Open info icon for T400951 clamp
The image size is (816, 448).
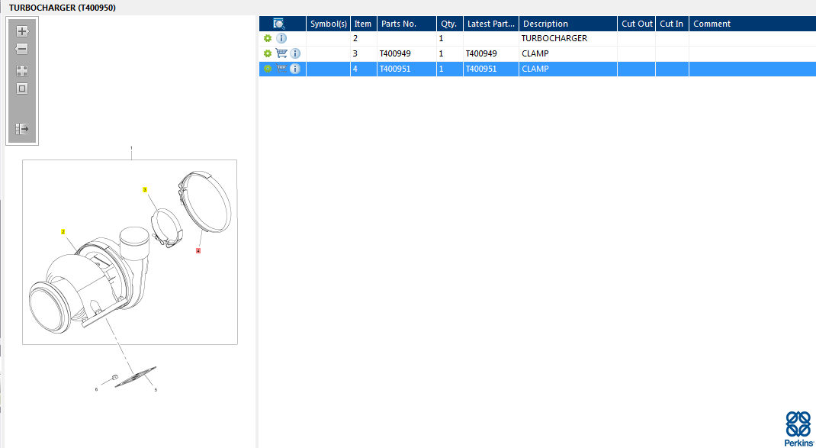pos(295,69)
